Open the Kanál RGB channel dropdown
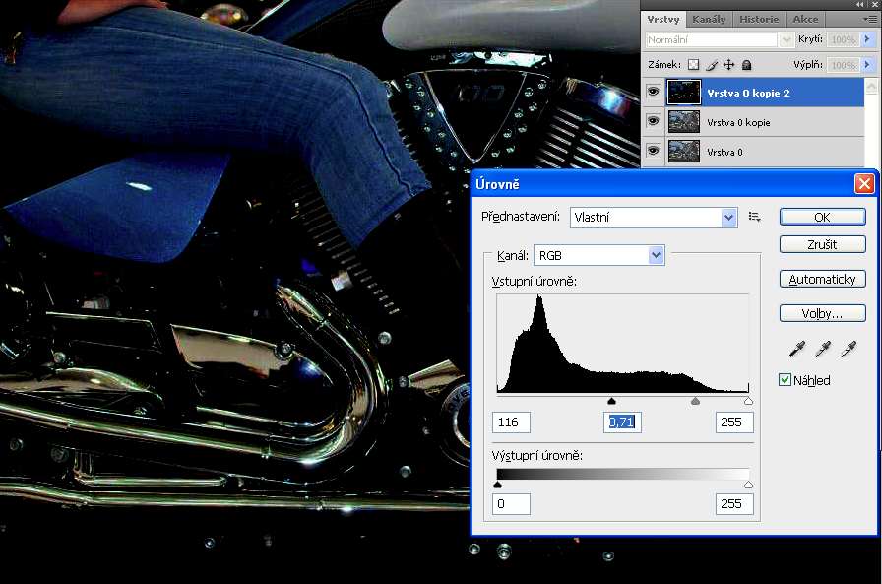Screen dimensions: 882x584 (x=657, y=256)
